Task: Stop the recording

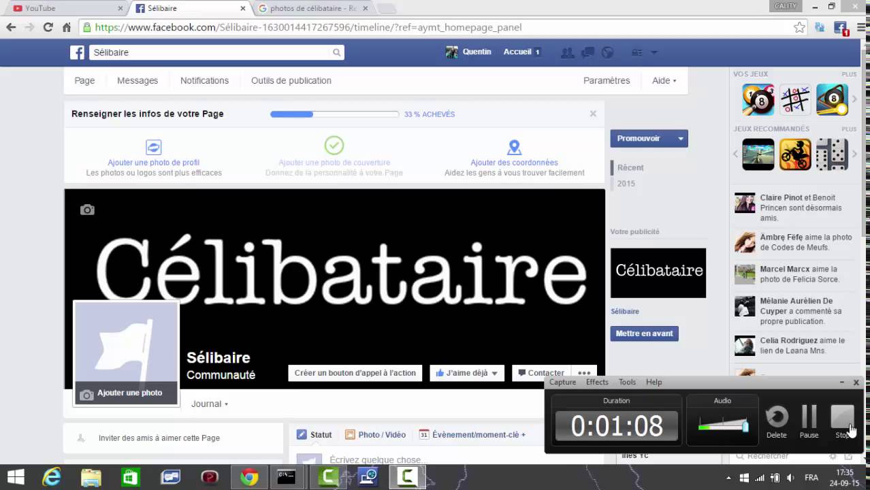Action: [842, 417]
